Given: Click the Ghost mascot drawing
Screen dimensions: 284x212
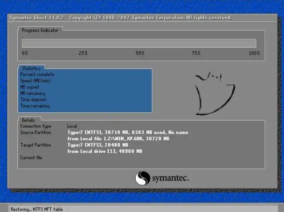Looking at the screenshot, I should coord(215,93).
